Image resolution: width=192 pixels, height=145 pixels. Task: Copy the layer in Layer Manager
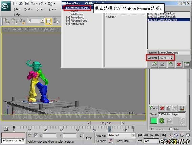168,108
